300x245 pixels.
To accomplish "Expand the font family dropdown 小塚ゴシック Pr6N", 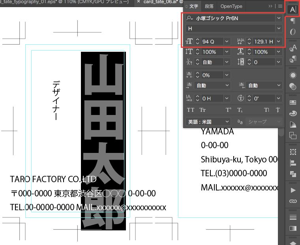I will [279, 18].
